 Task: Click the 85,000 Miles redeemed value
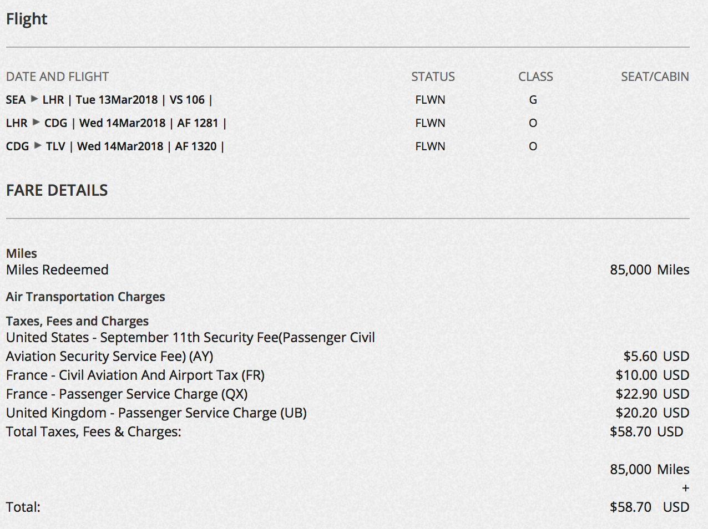(650, 269)
